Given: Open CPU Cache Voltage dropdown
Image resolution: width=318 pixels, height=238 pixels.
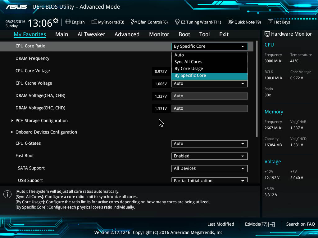Looking at the screenshot, I should point(210,84).
